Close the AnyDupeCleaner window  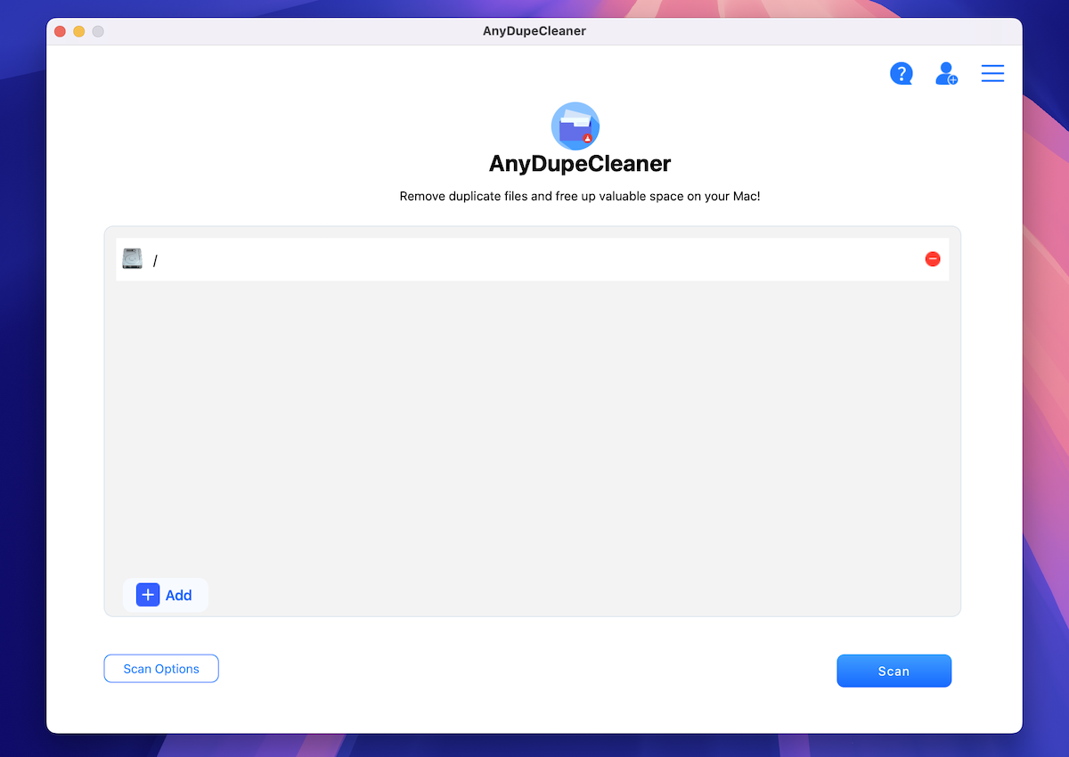(x=61, y=31)
